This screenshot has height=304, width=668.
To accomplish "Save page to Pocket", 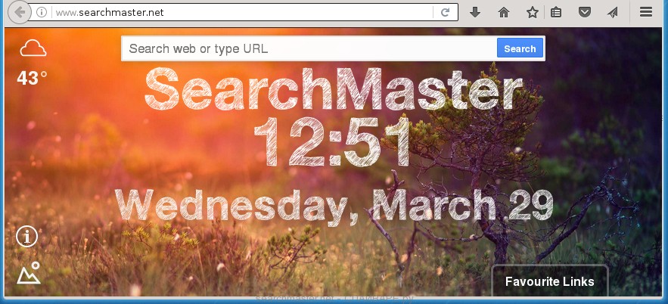I will 584,12.
